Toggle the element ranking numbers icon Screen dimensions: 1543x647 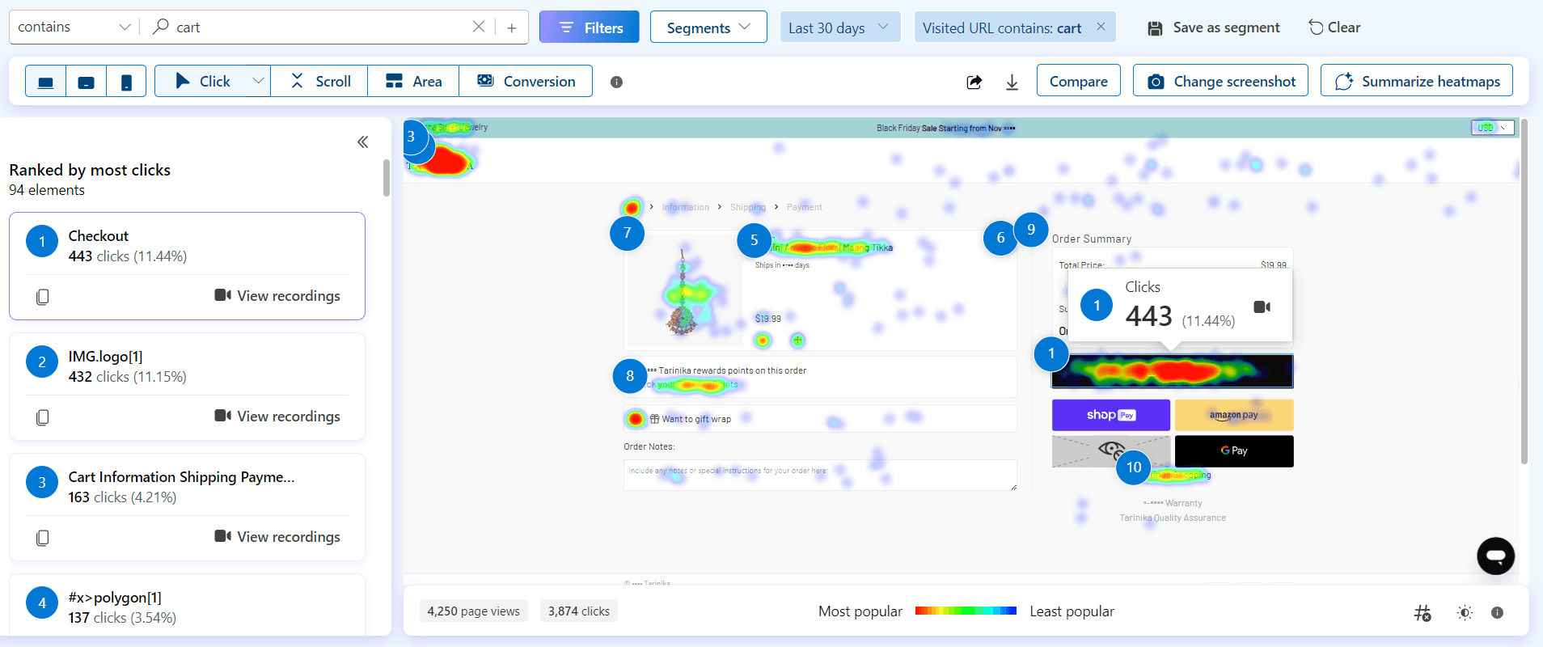(x=1423, y=613)
